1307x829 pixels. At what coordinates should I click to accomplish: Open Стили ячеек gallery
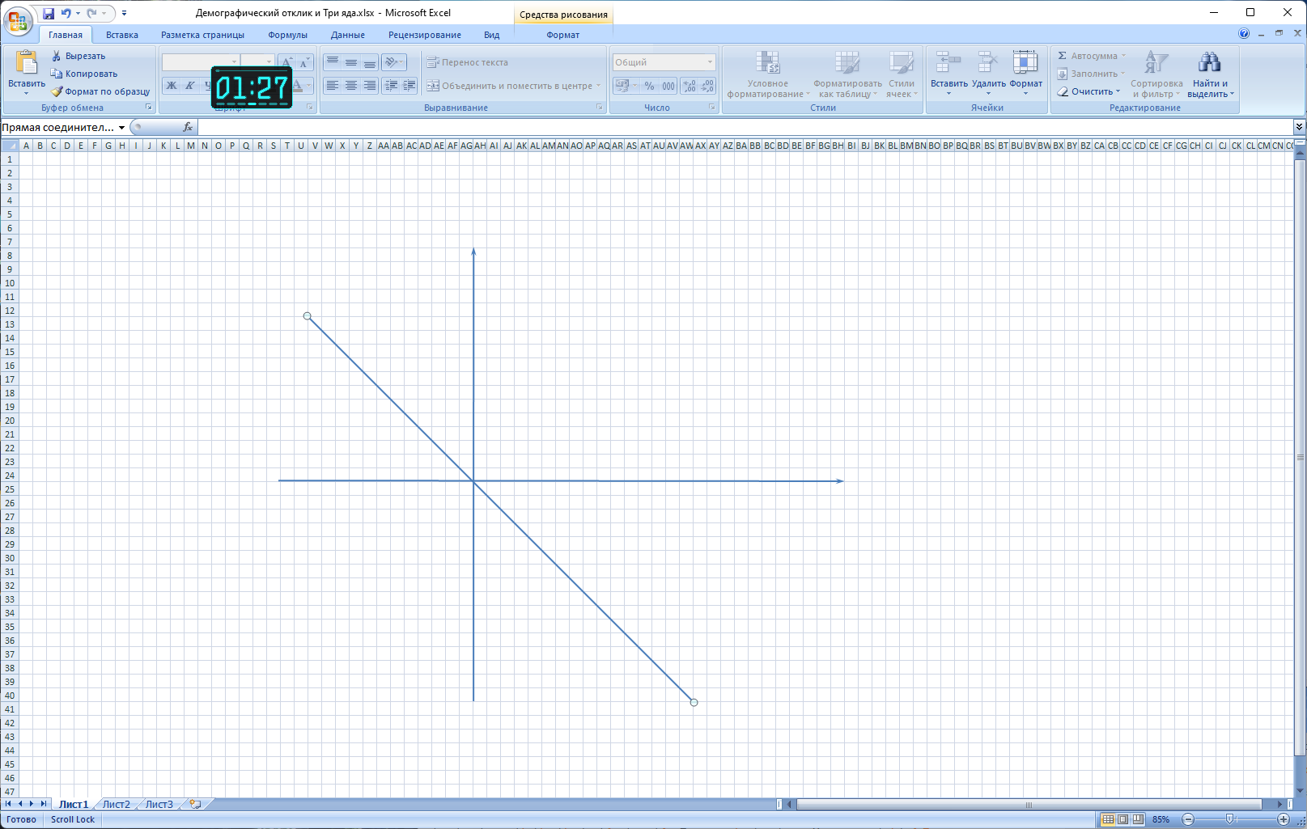point(902,74)
